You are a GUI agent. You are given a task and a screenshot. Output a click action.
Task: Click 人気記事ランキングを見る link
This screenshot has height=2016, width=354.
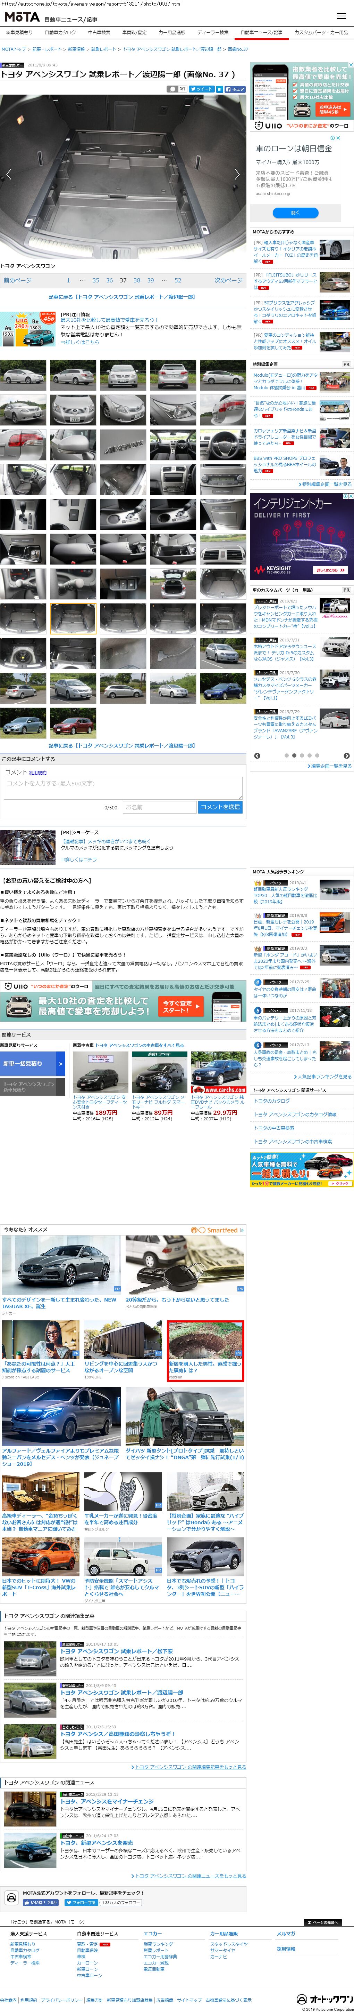(324, 1077)
